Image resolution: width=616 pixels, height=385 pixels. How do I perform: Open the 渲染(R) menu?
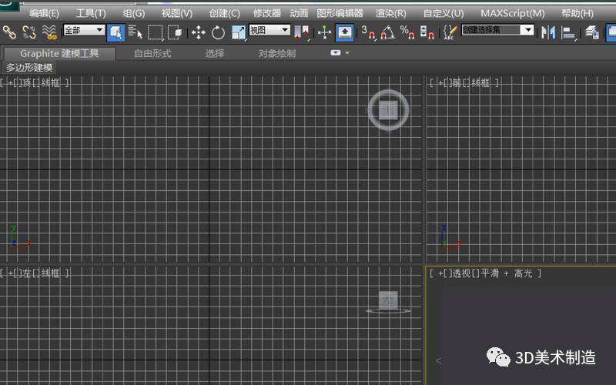[390, 13]
